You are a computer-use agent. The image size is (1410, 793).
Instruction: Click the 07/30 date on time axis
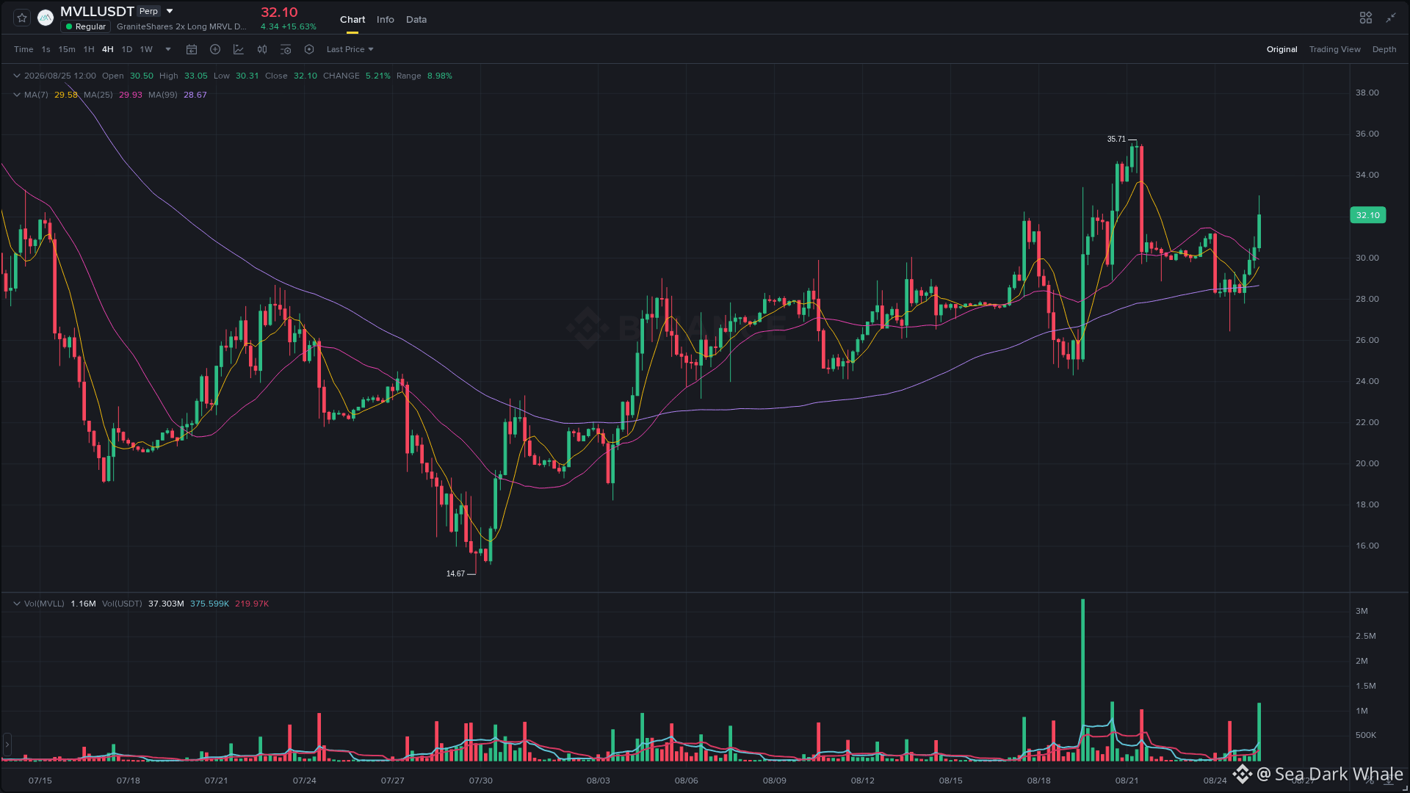[x=481, y=781]
